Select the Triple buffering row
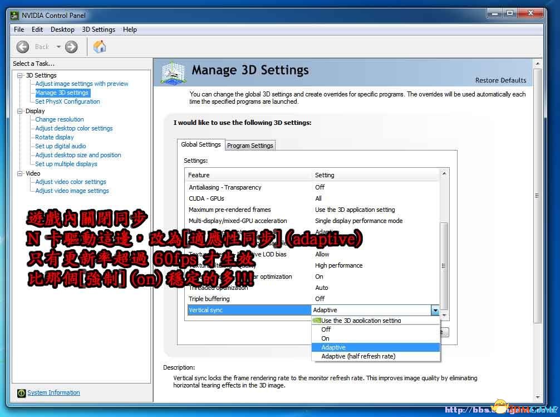Viewport: 560px width, 417px height. point(313,299)
